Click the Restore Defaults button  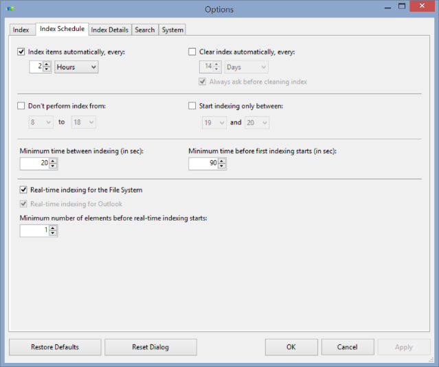point(55,347)
